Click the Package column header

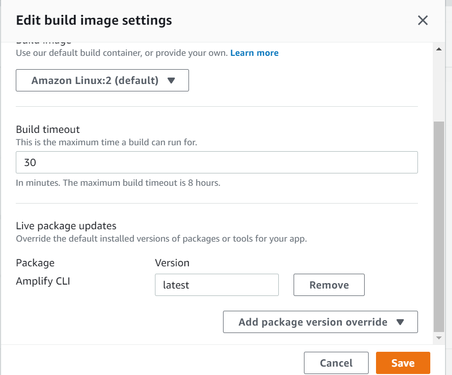pos(35,263)
